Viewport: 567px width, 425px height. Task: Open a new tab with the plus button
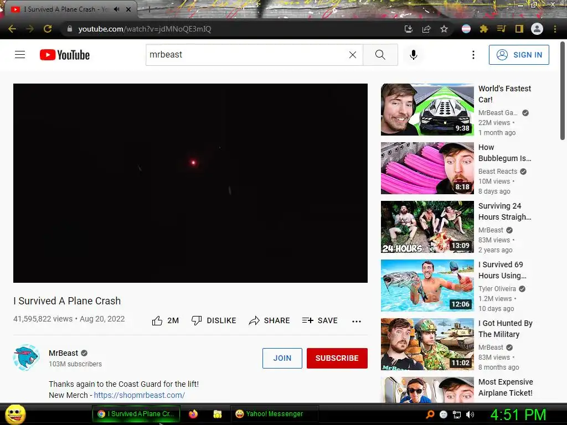coord(150,9)
